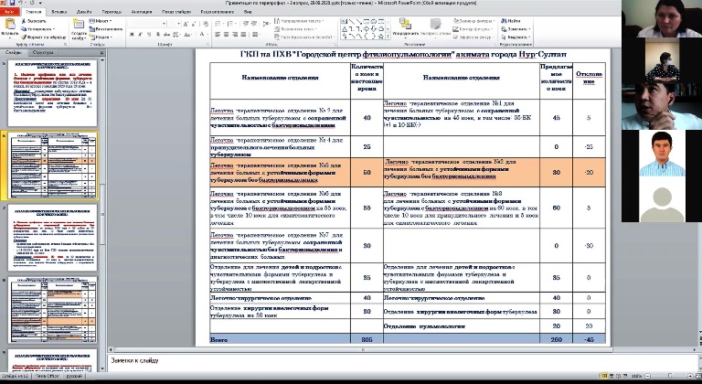Toggle Strikethrough formatting

[x=167, y=35]
